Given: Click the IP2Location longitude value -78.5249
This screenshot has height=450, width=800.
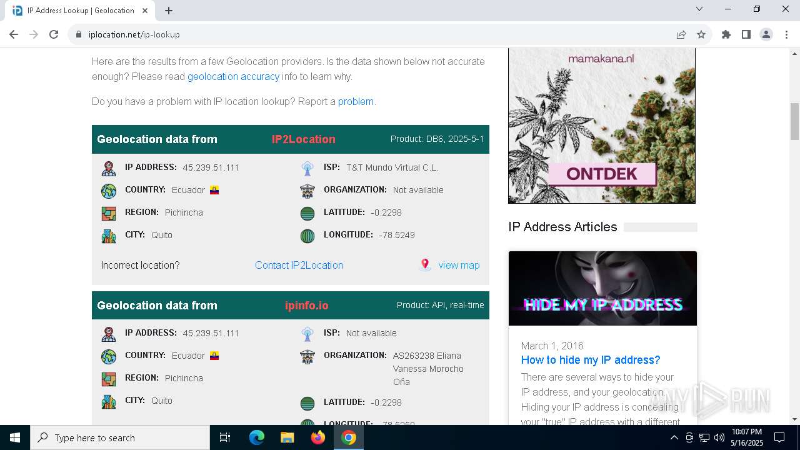Looking at the screenshot, I should (397, 235).
